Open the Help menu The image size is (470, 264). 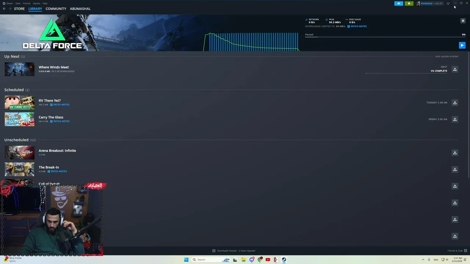[45, 3]
